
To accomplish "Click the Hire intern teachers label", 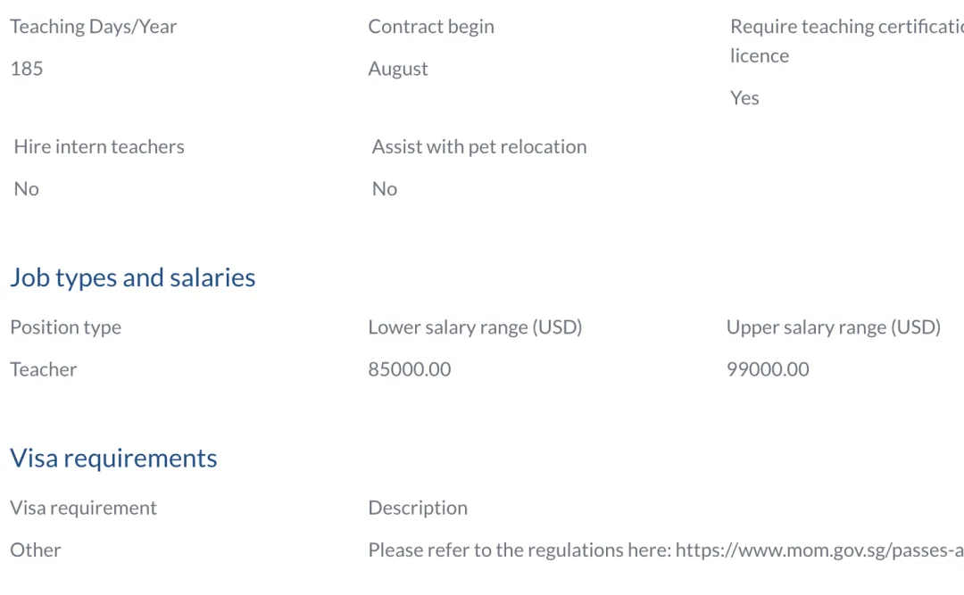I will pos(99,147).
